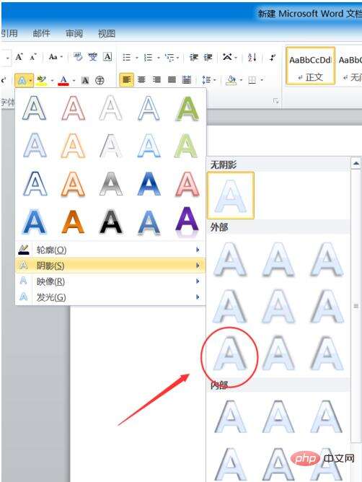Open the 视图 ribbon tab
Image resolution: width=362 pixels, height=482 pixels.
coord(107,33)
